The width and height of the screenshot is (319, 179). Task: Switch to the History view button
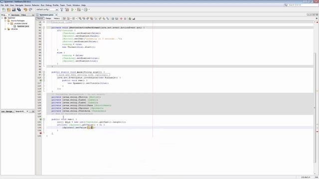click(57, 18)
